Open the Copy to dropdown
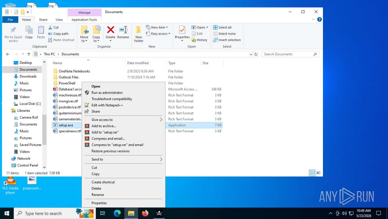The height and width of the screenshot is (219, 388). tap(96, 39)
